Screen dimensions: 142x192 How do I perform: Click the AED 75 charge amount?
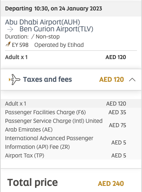pos(117,125)
